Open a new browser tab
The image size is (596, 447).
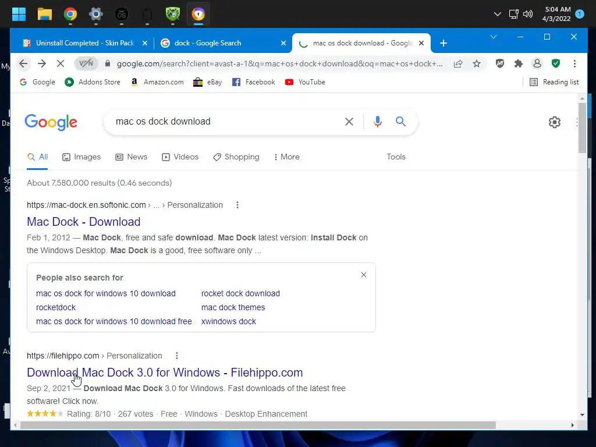[443, 43]
